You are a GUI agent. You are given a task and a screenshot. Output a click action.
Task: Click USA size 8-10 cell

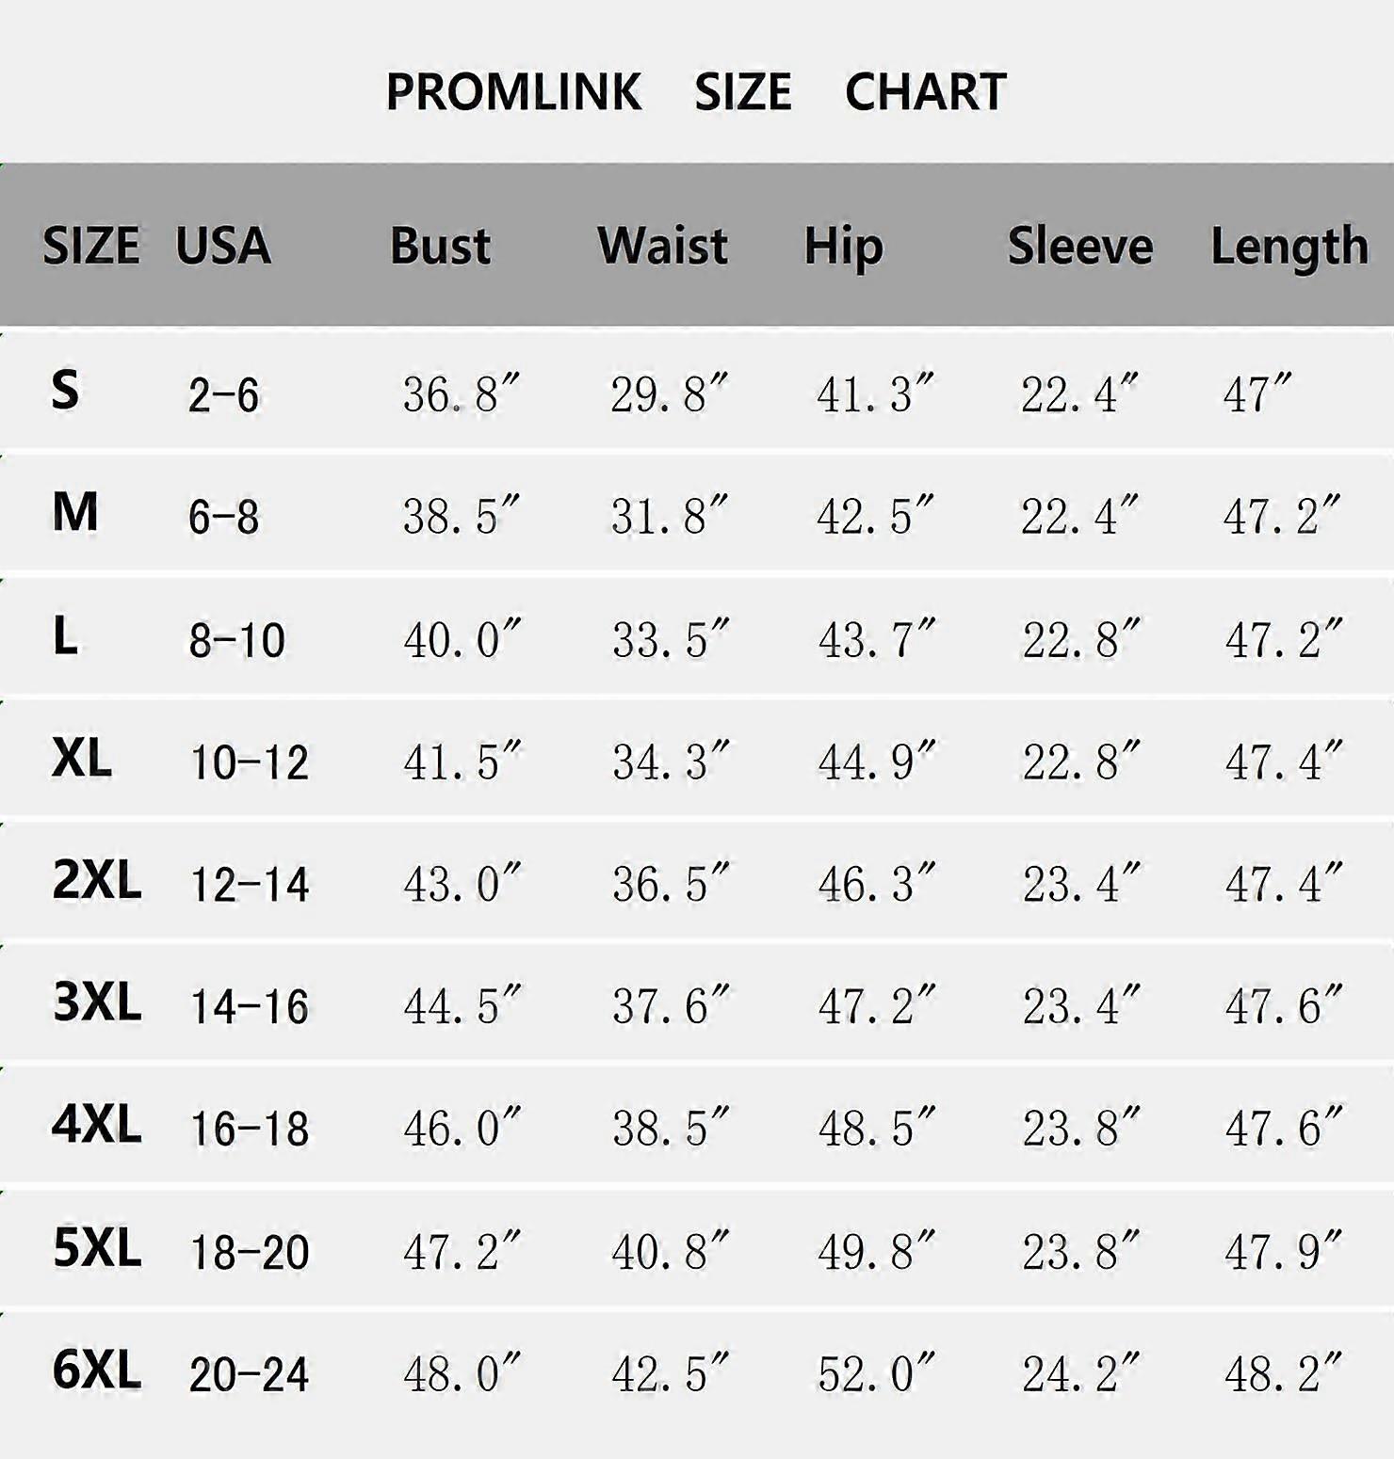pyautogui.click(x=237, y=641)
